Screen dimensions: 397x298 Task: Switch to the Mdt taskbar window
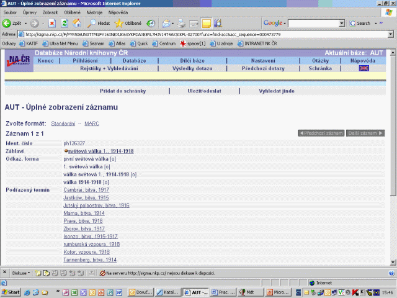(251, 292)
